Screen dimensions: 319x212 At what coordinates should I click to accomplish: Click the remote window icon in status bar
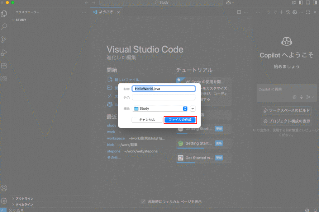point(3,210)
